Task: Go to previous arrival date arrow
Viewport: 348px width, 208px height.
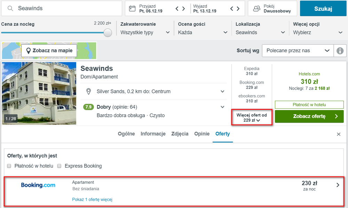Action: coord(177,9)
